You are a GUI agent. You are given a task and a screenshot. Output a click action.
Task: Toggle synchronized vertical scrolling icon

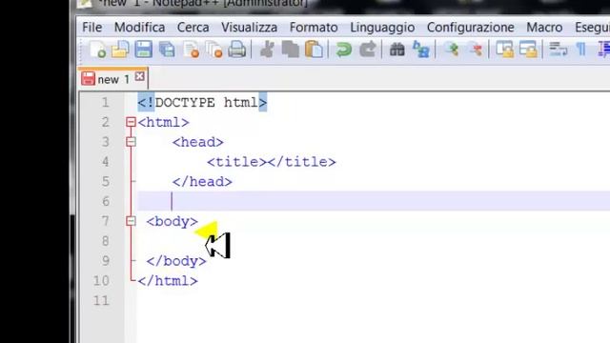(x=504, y=50)
